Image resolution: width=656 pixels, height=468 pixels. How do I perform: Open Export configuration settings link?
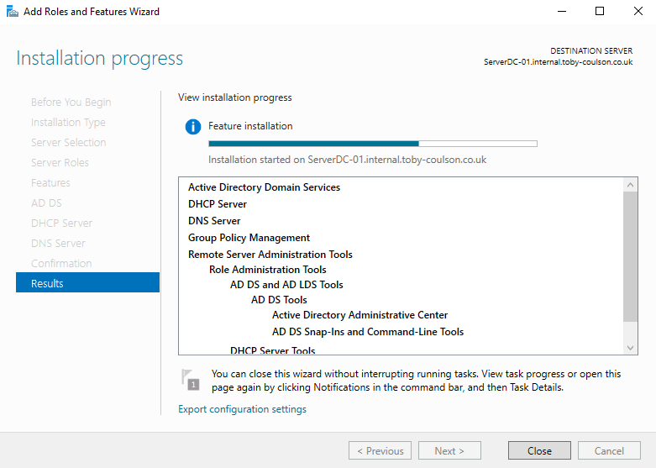pos(242,409)
